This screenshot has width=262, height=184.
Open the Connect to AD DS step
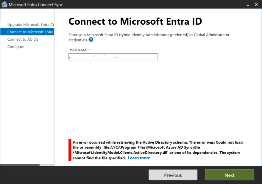[23, 39]
